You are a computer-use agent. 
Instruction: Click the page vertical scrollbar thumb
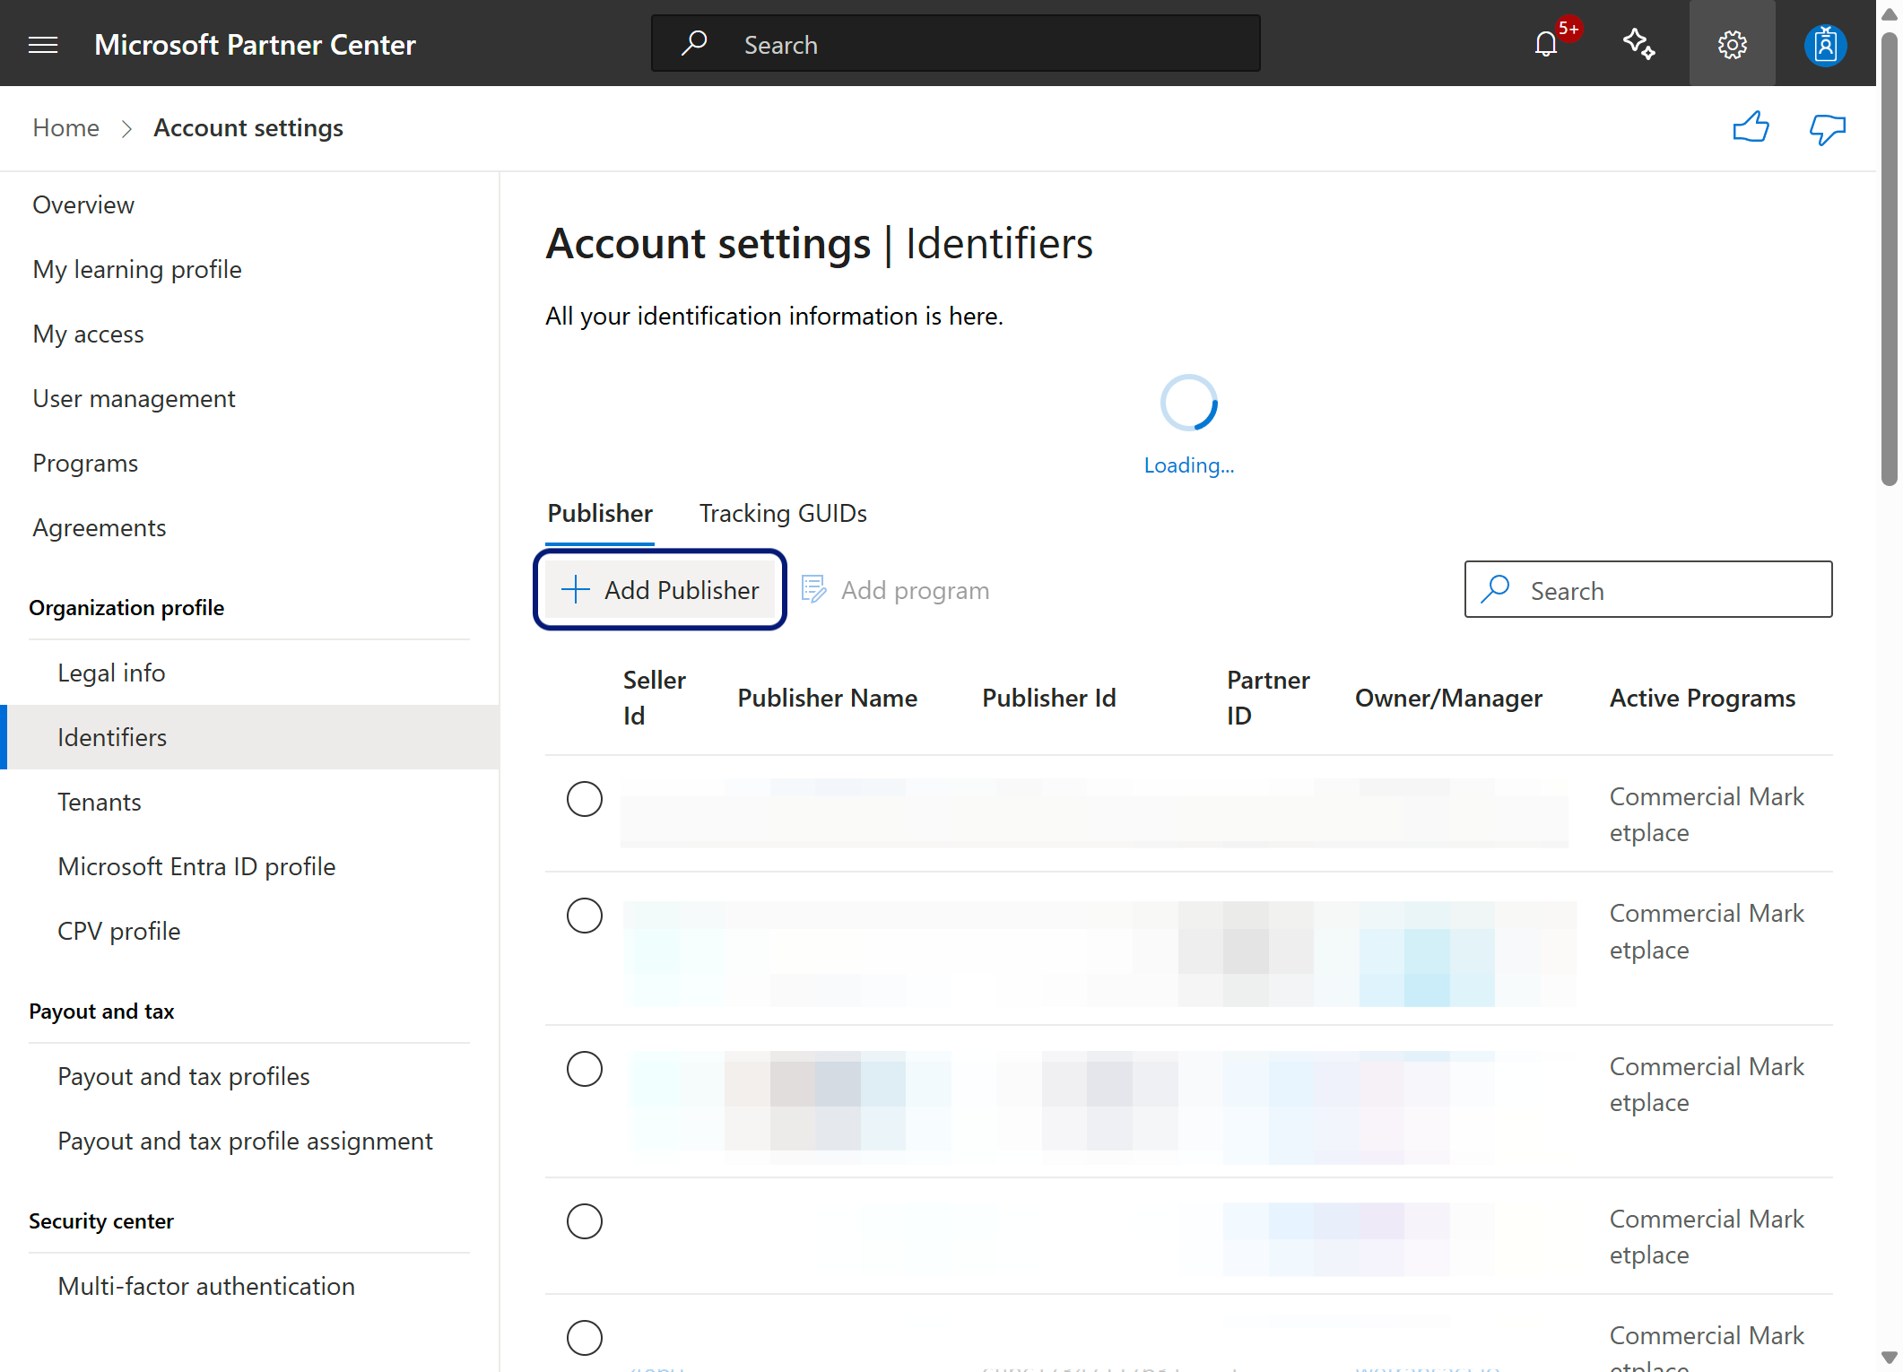click(1890, 260)
